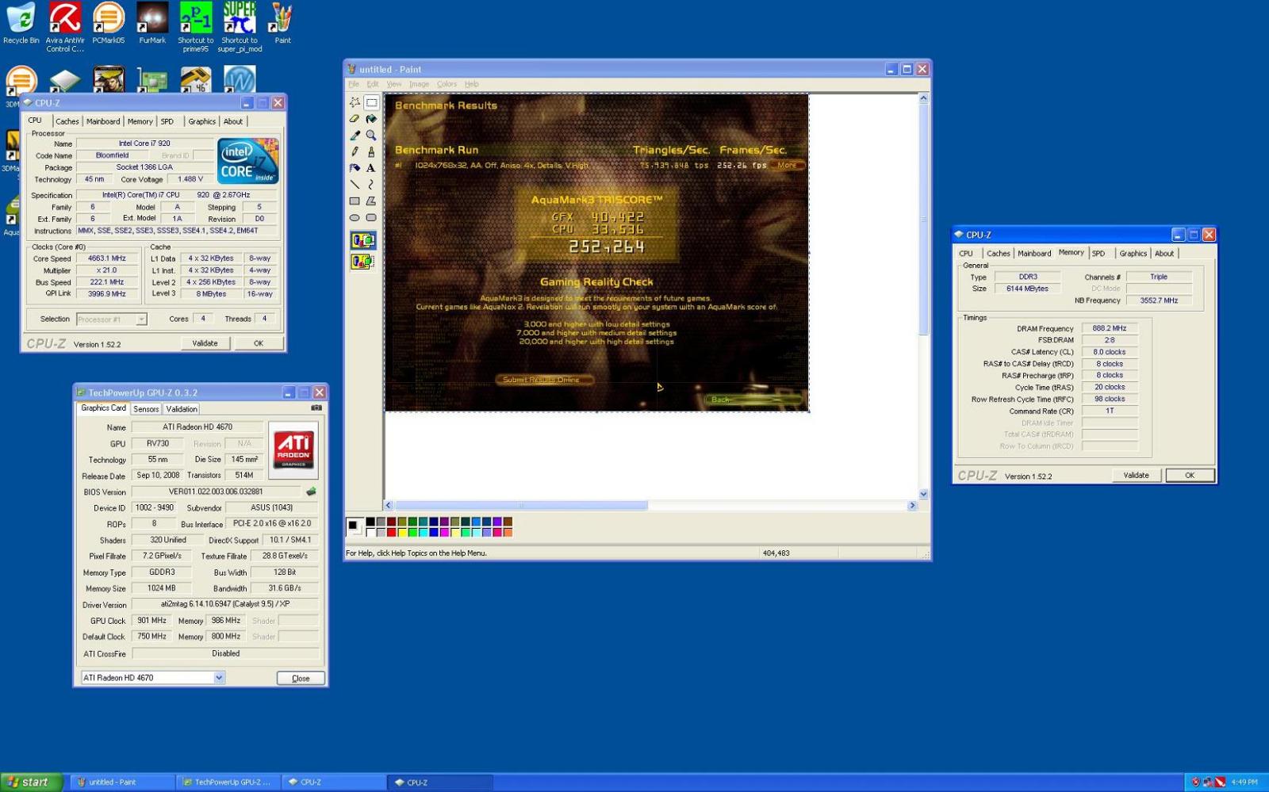This screenshot has height=792, width=1269.
Task: Open the Paint desktop shortcut
Action: click(x=282, y=24)
